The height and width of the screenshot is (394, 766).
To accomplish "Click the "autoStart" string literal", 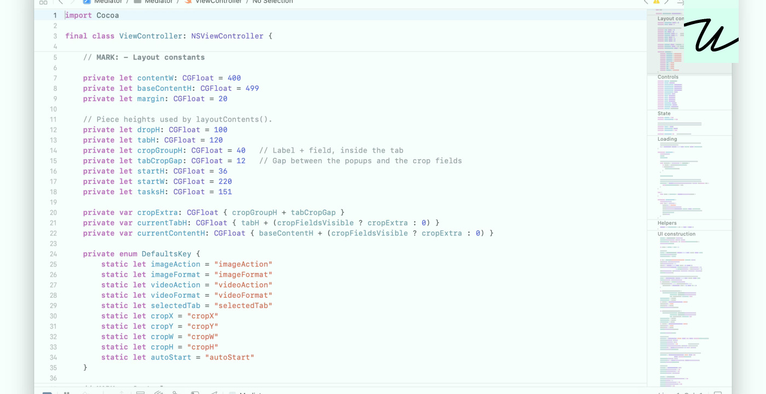I will click(x=230, y=357).
